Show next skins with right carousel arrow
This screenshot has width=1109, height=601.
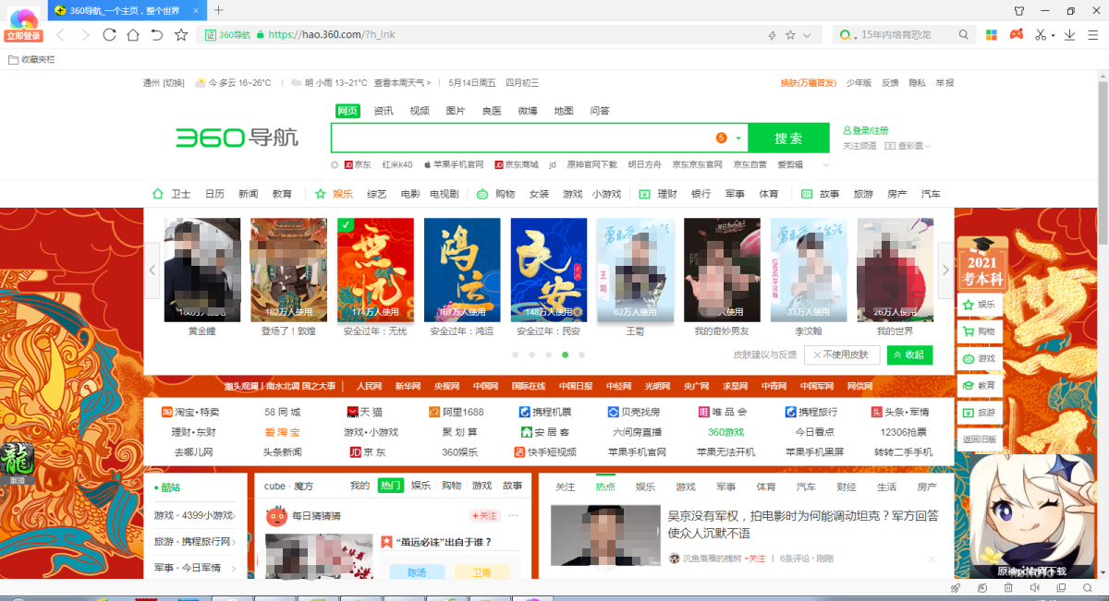pos(944,270)
